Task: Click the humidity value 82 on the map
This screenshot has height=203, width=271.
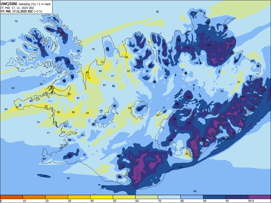Action: tap(13, 41)
